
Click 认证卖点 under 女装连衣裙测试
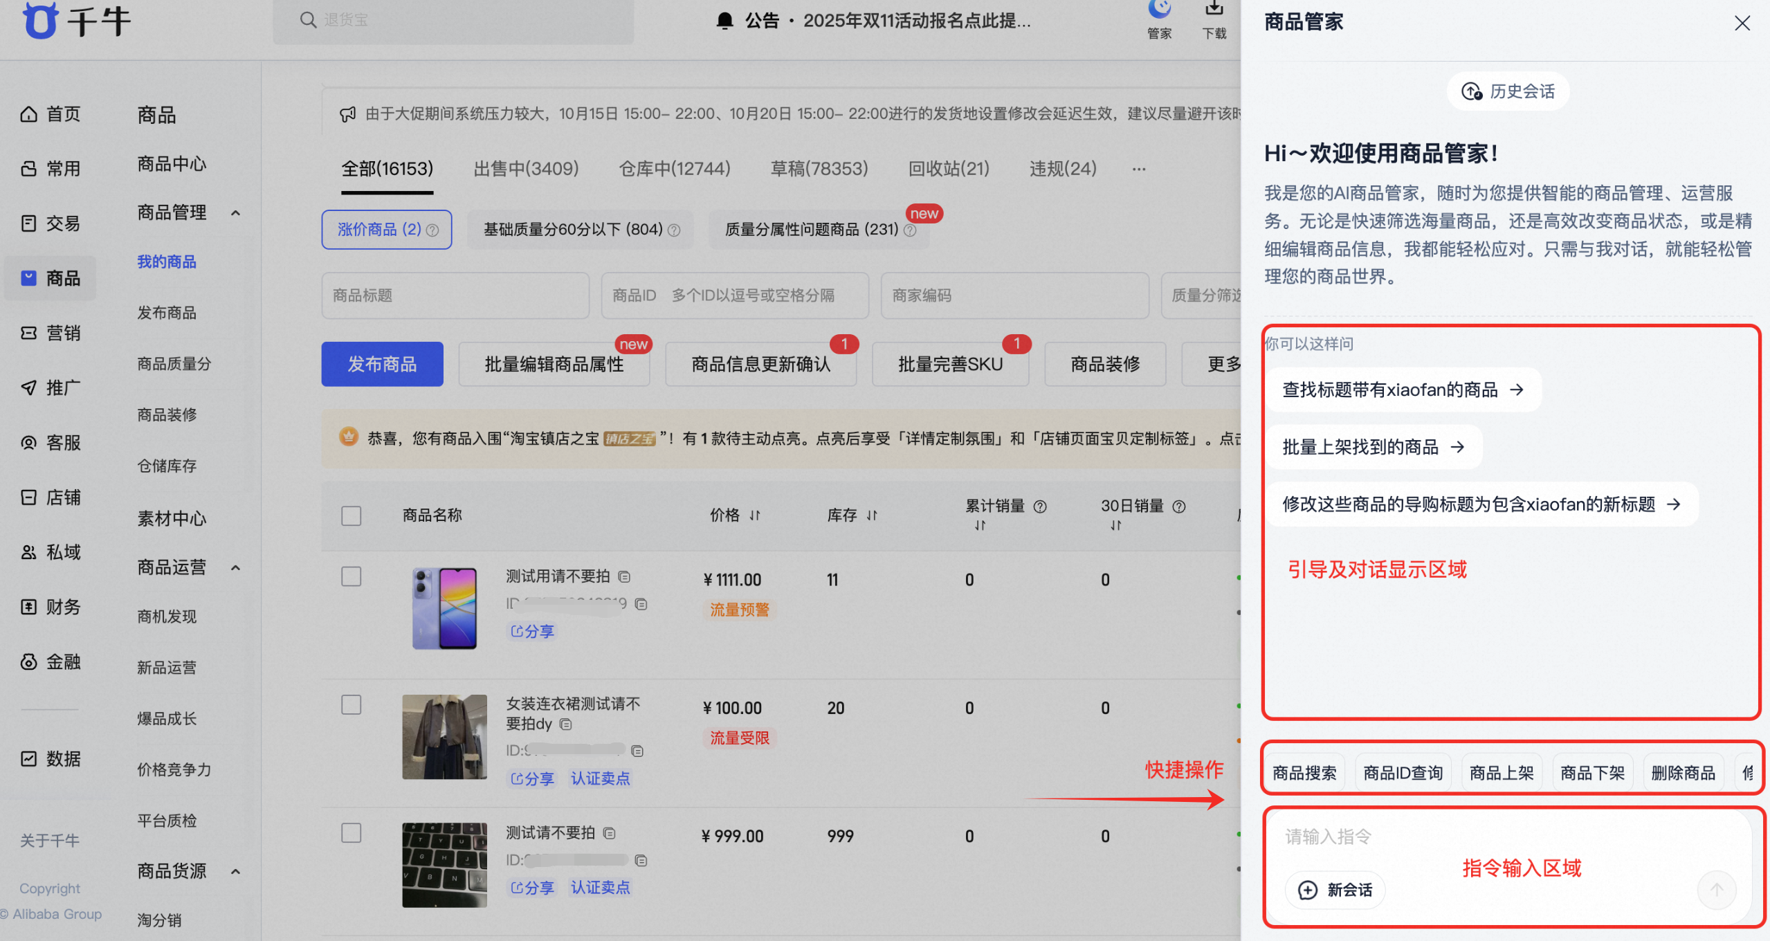600,778
